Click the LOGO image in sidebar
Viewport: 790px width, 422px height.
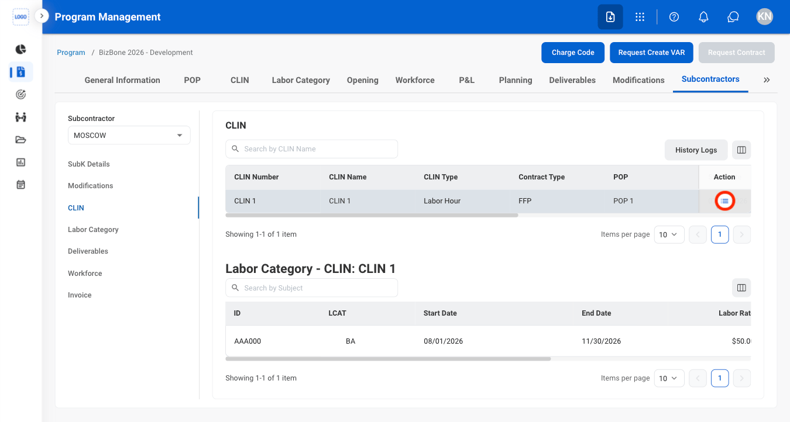coord(20,17)
